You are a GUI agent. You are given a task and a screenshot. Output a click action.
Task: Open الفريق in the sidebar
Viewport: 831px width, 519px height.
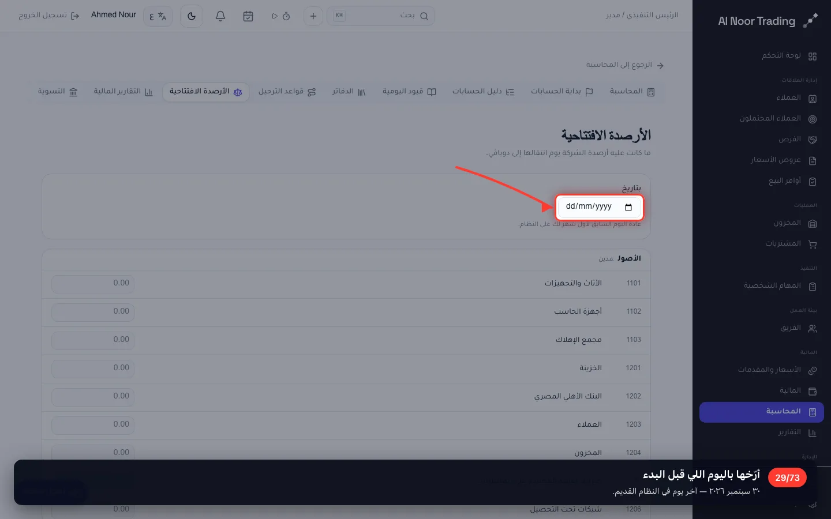click(x=762, y=328)
